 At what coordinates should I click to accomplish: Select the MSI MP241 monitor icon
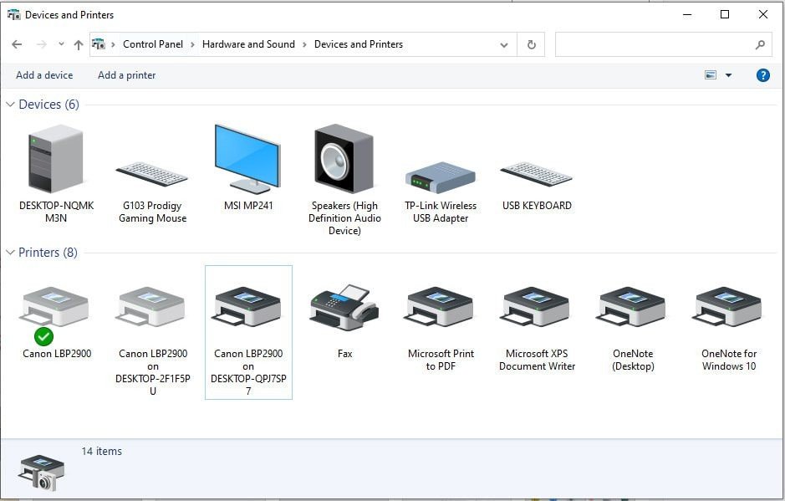[247, 160]
